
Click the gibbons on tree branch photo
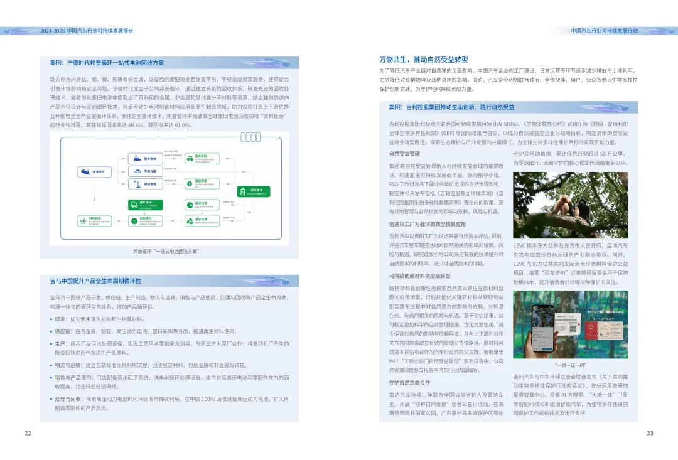pos(570,205)
